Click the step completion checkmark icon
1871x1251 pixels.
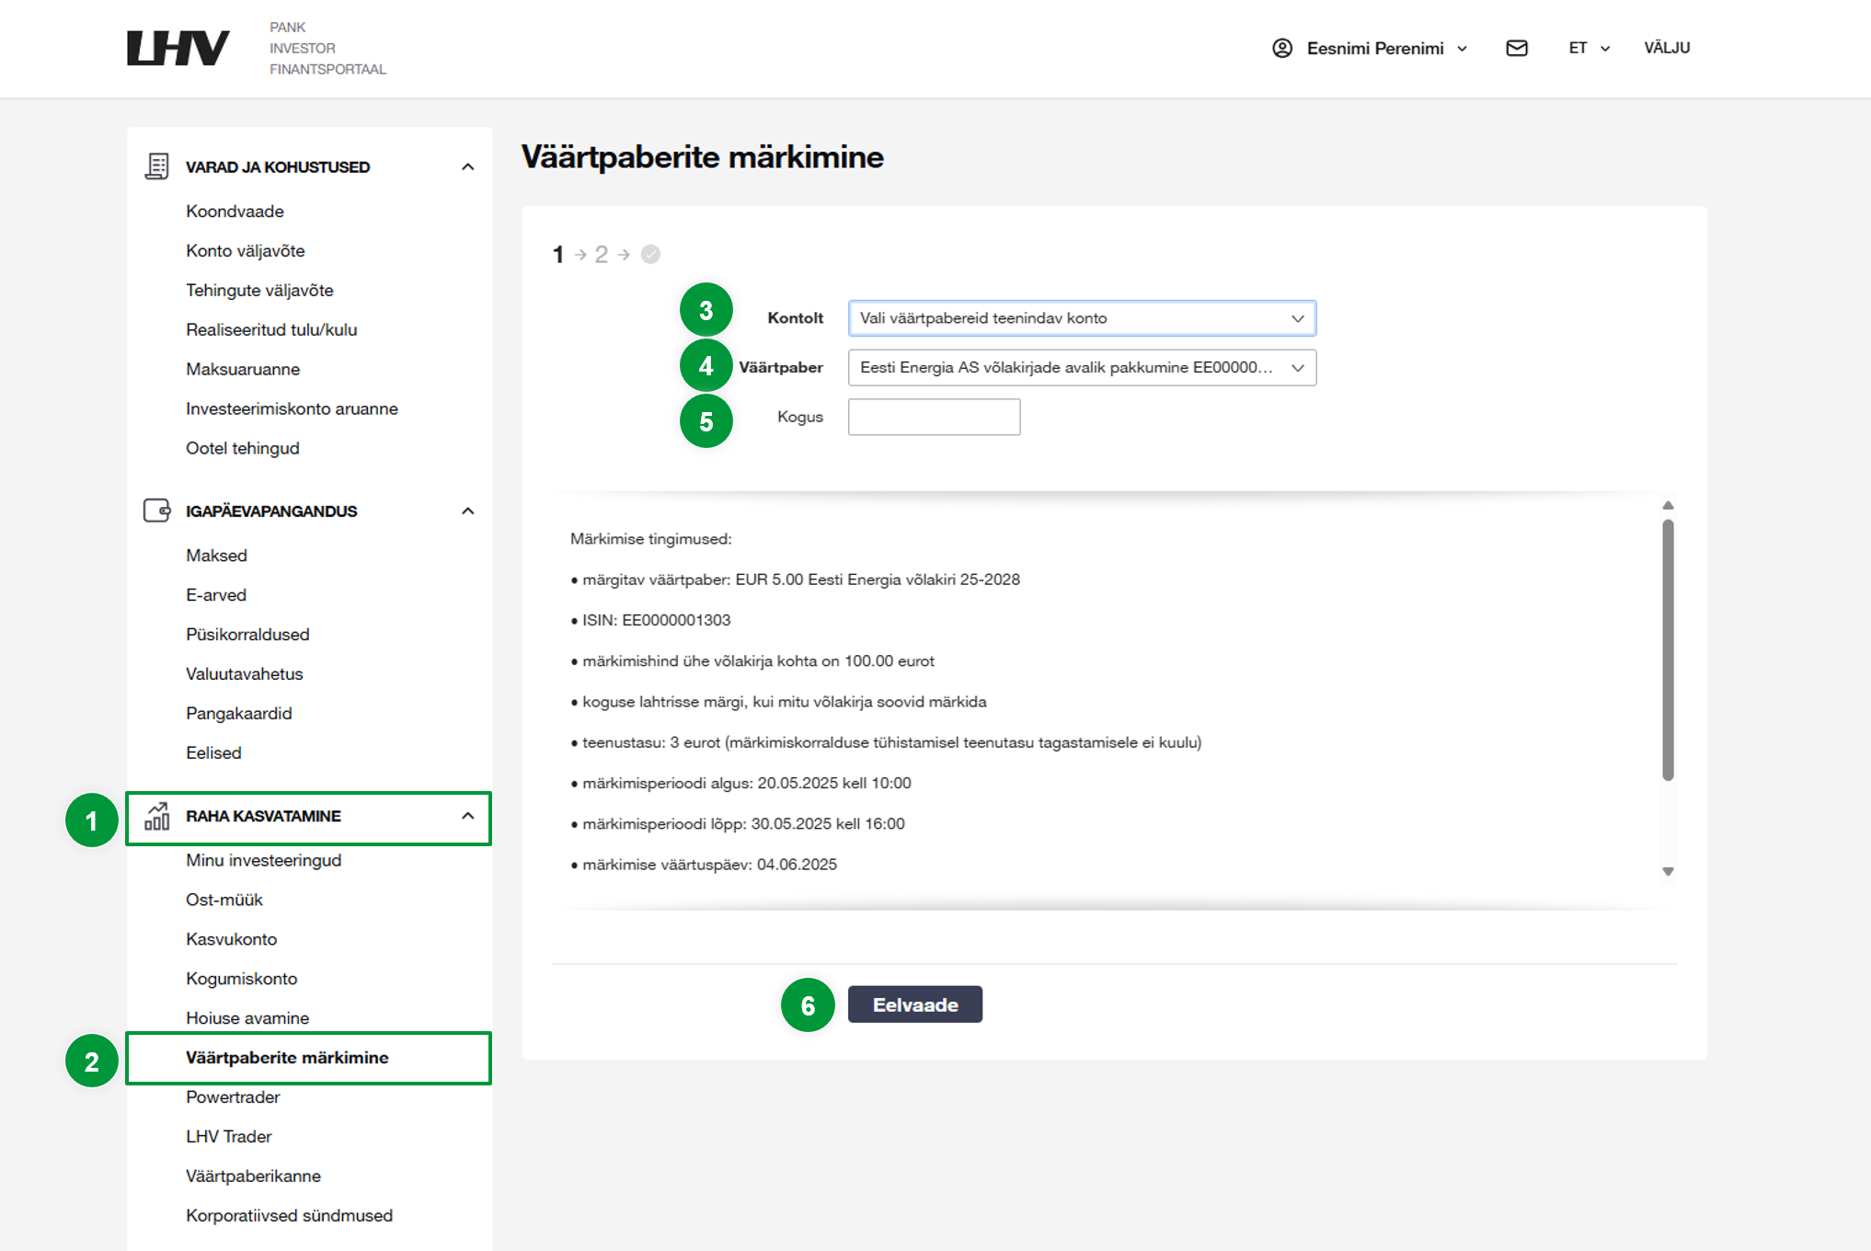[650, 254]
